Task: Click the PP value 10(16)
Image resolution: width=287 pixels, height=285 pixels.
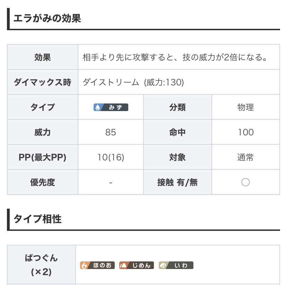Action: click(111, 157)
